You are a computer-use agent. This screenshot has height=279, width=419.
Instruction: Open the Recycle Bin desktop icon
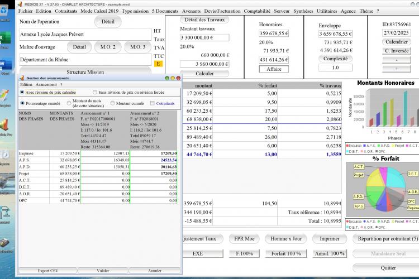tap(4, 11)
